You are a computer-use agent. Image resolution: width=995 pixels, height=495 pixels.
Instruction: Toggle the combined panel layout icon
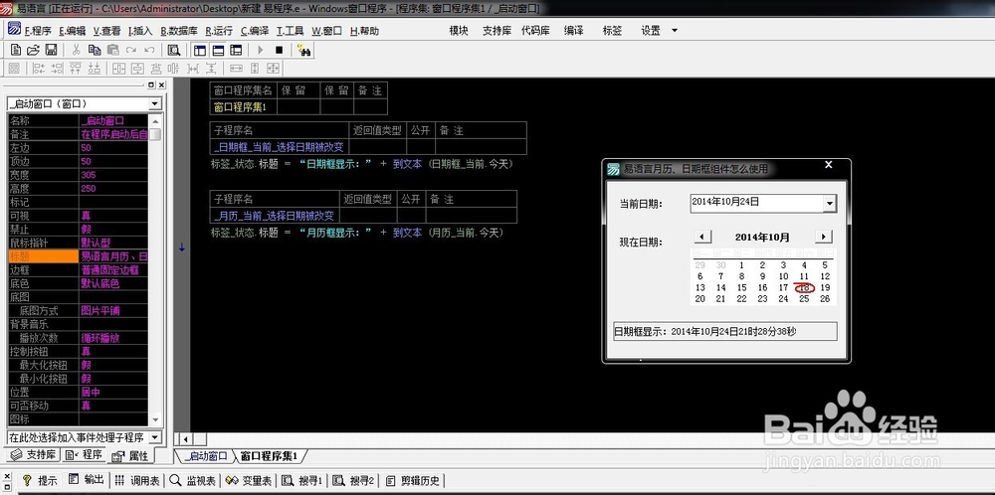236,50
